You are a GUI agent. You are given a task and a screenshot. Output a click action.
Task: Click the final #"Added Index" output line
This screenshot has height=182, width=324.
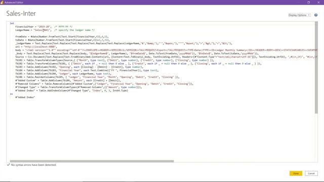(25, 97)
